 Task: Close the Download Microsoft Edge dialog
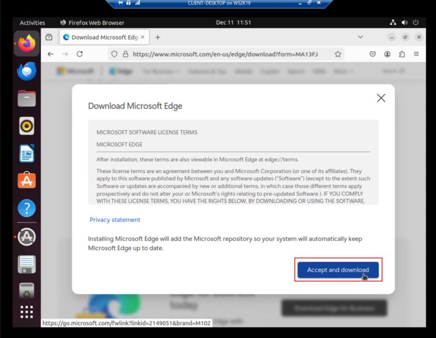pyautogui.click(x=381, y=98)
